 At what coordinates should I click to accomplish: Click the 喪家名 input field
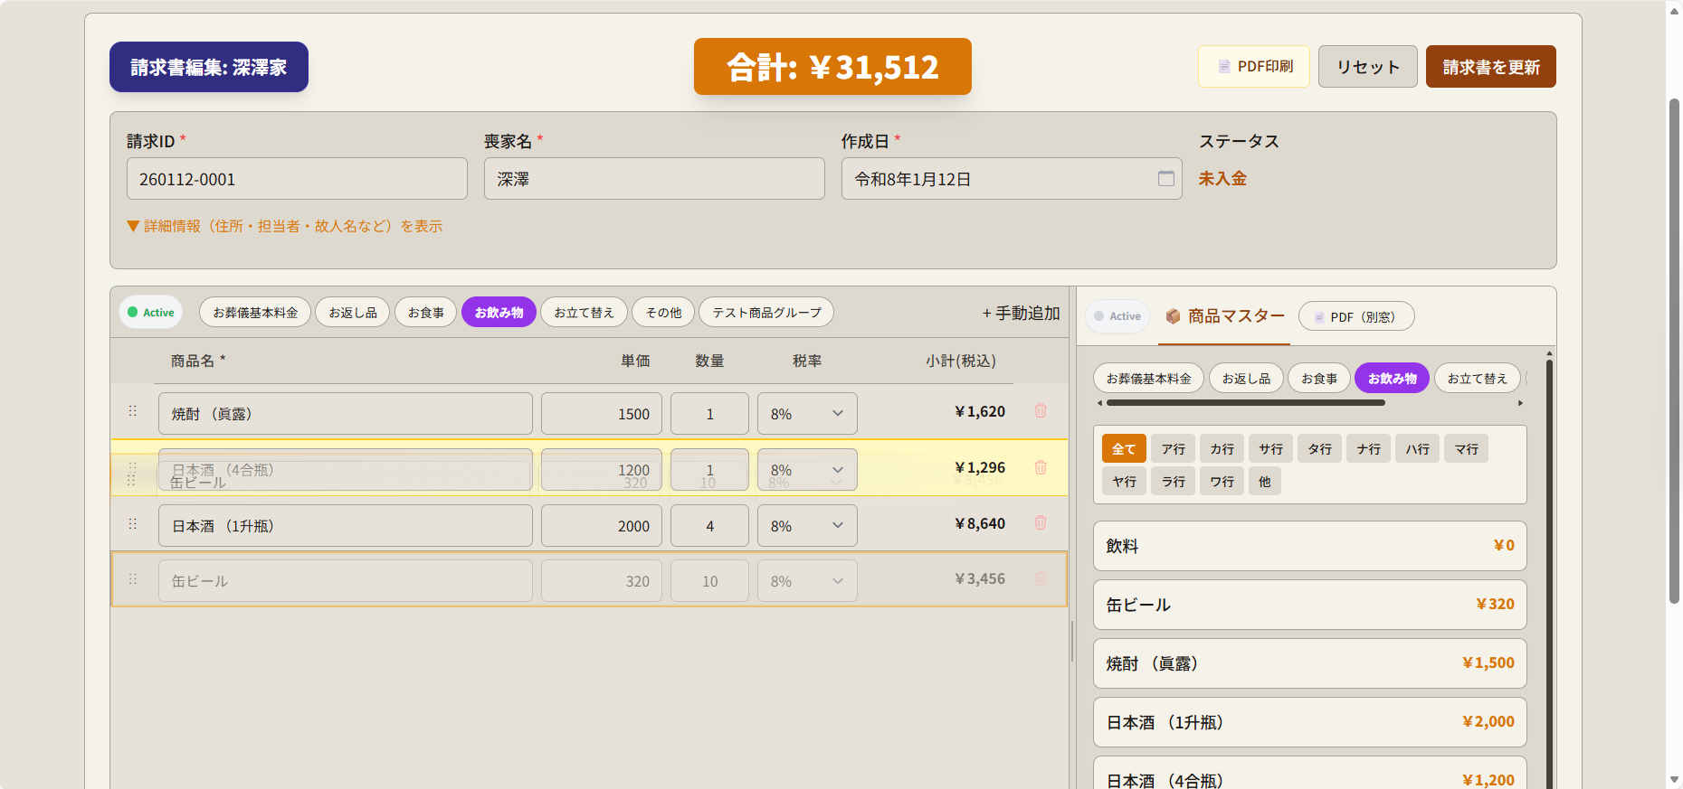click(653, 179)
